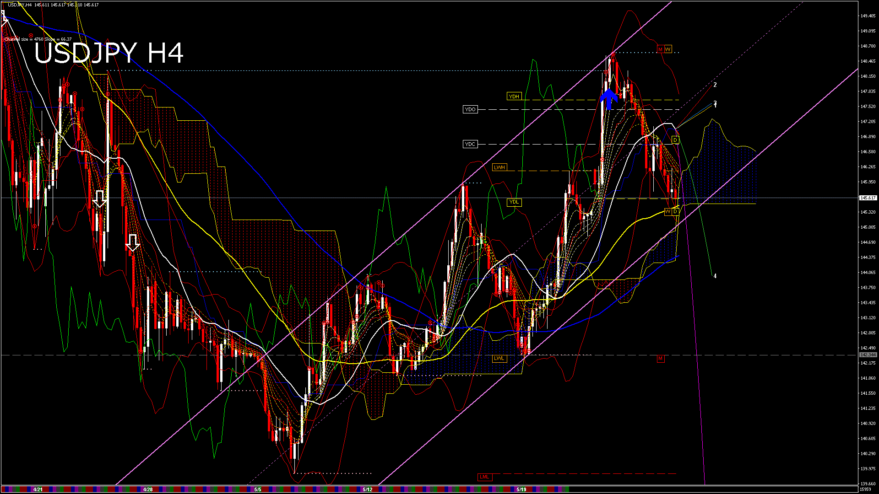
Task: Select the YDO level label
Action: click(x=470, y=109)
